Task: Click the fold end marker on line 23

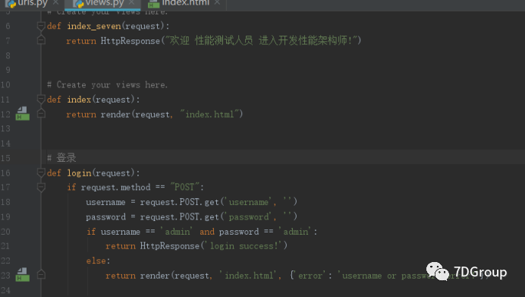Action: coord(41,275)
